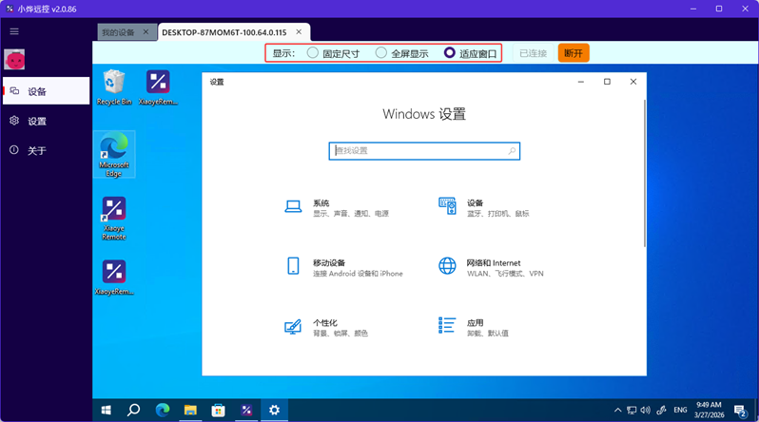Click the remote Windows Start button
Image resolution: width=759 pixels, height=422 pixels.
pyautogui.click(x=107, y=411)
